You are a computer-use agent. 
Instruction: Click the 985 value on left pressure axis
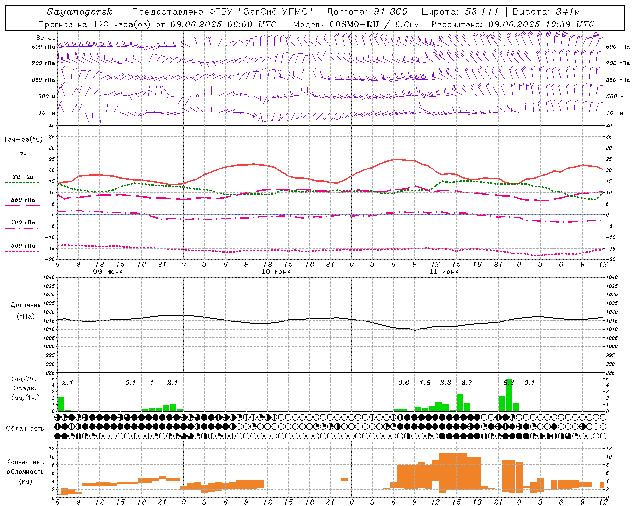coord(50,373)
